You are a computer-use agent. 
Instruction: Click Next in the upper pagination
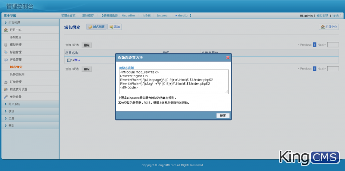pos(322,45)
